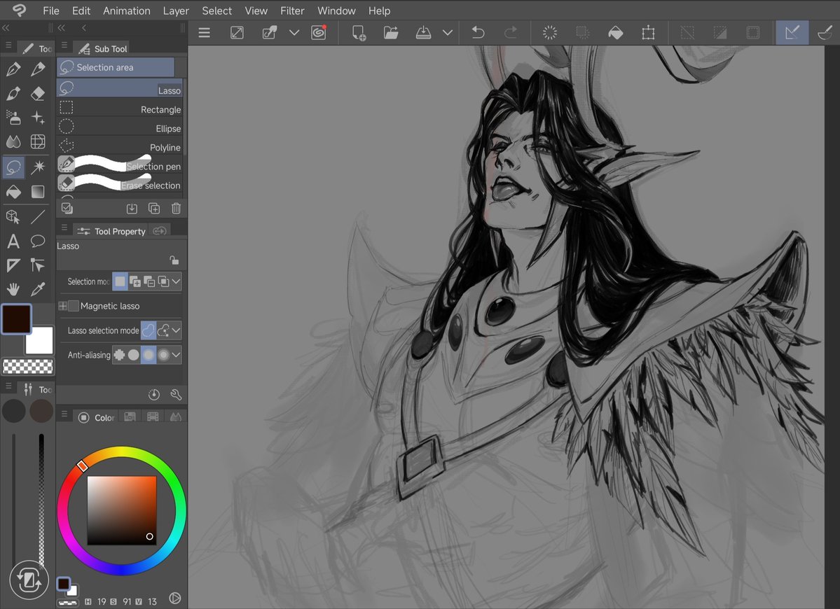Select the Lasso tool in the toolbar
Viewport: 840px width, 609px height.
point(14,167)
